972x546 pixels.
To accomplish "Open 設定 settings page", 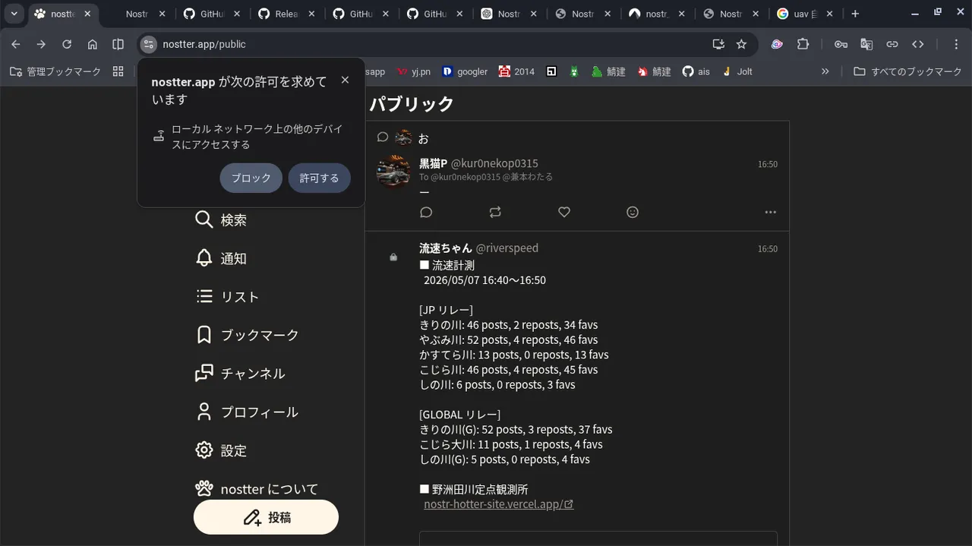I will (x=221, y=450).
